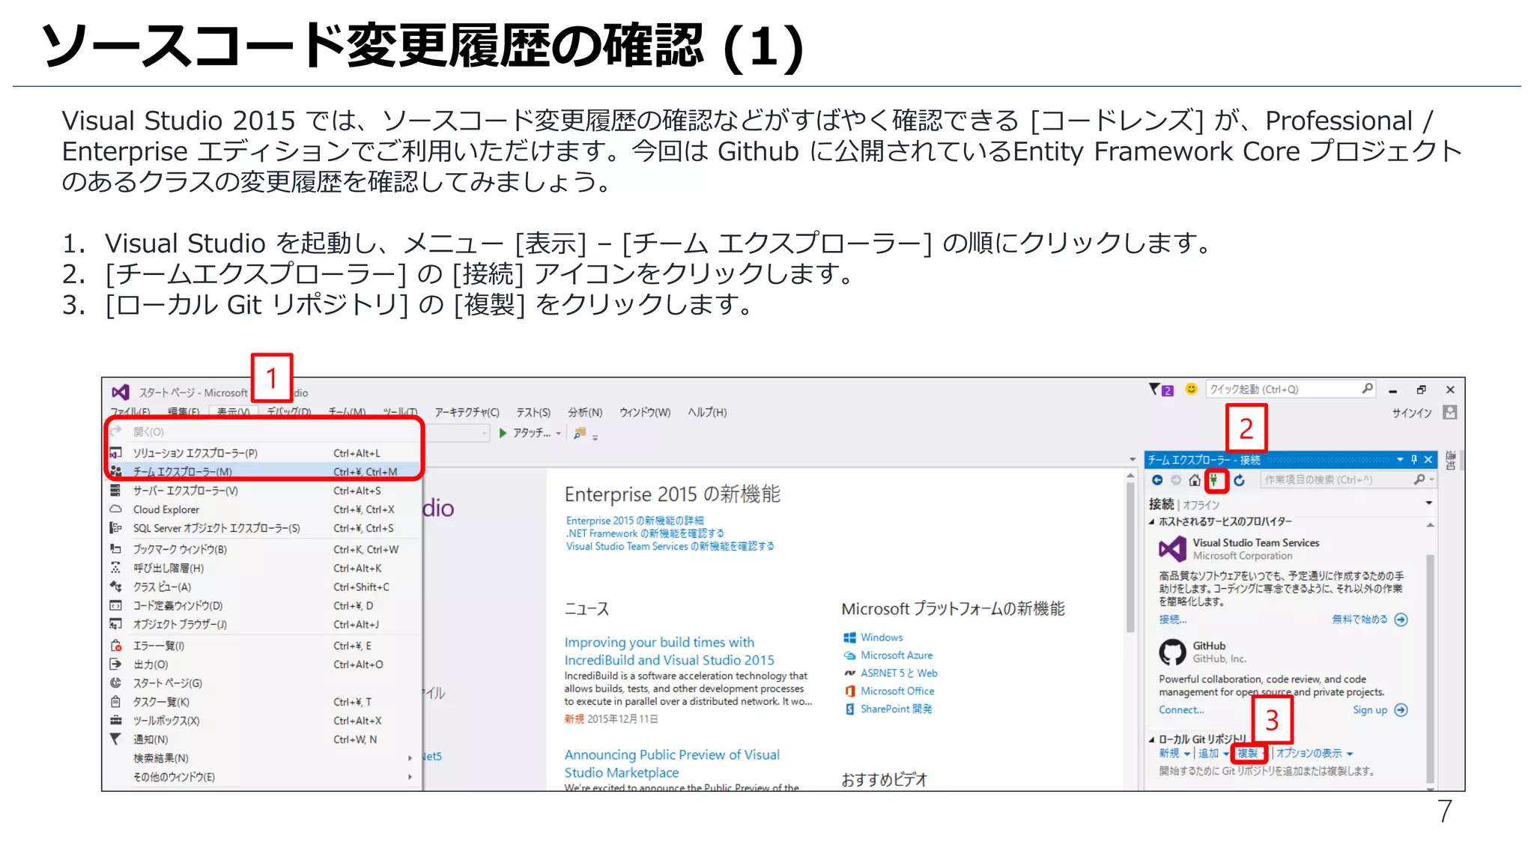The image size is (1534, 863).
Task: Select チーム エクスプローラー(M) menu item
Action: pos(264,471)
